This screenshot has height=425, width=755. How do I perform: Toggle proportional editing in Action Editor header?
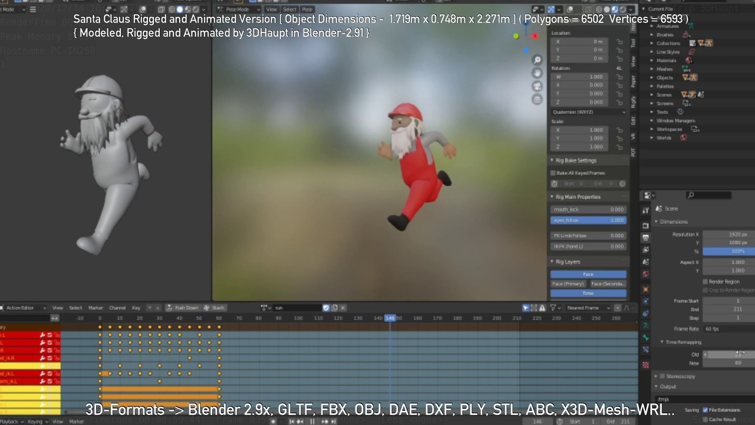pos(618,308)
